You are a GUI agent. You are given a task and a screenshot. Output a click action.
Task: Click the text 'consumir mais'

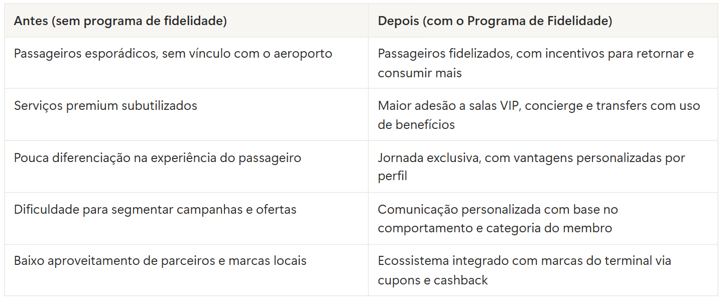click(x=419, y=73)
